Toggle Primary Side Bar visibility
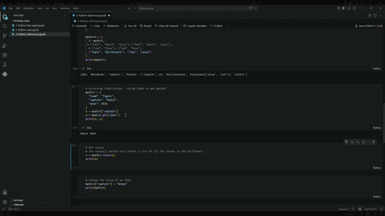This screenshot has height=216, width=385. (x=344, y=8)
